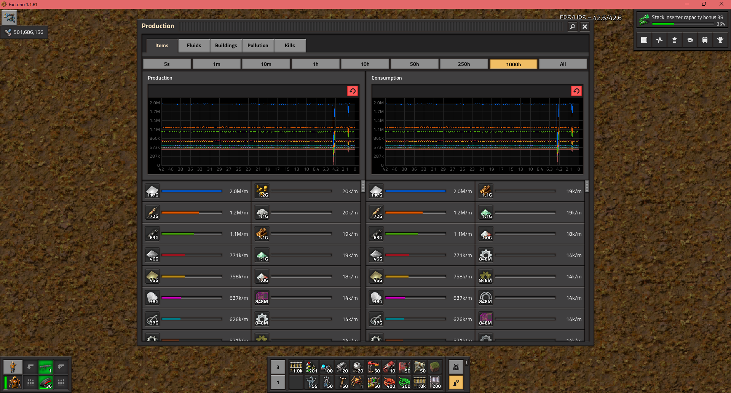Click the rocket silo icon top-left
The height and width of the screenshot is (393, 731).
coord(9,18)
